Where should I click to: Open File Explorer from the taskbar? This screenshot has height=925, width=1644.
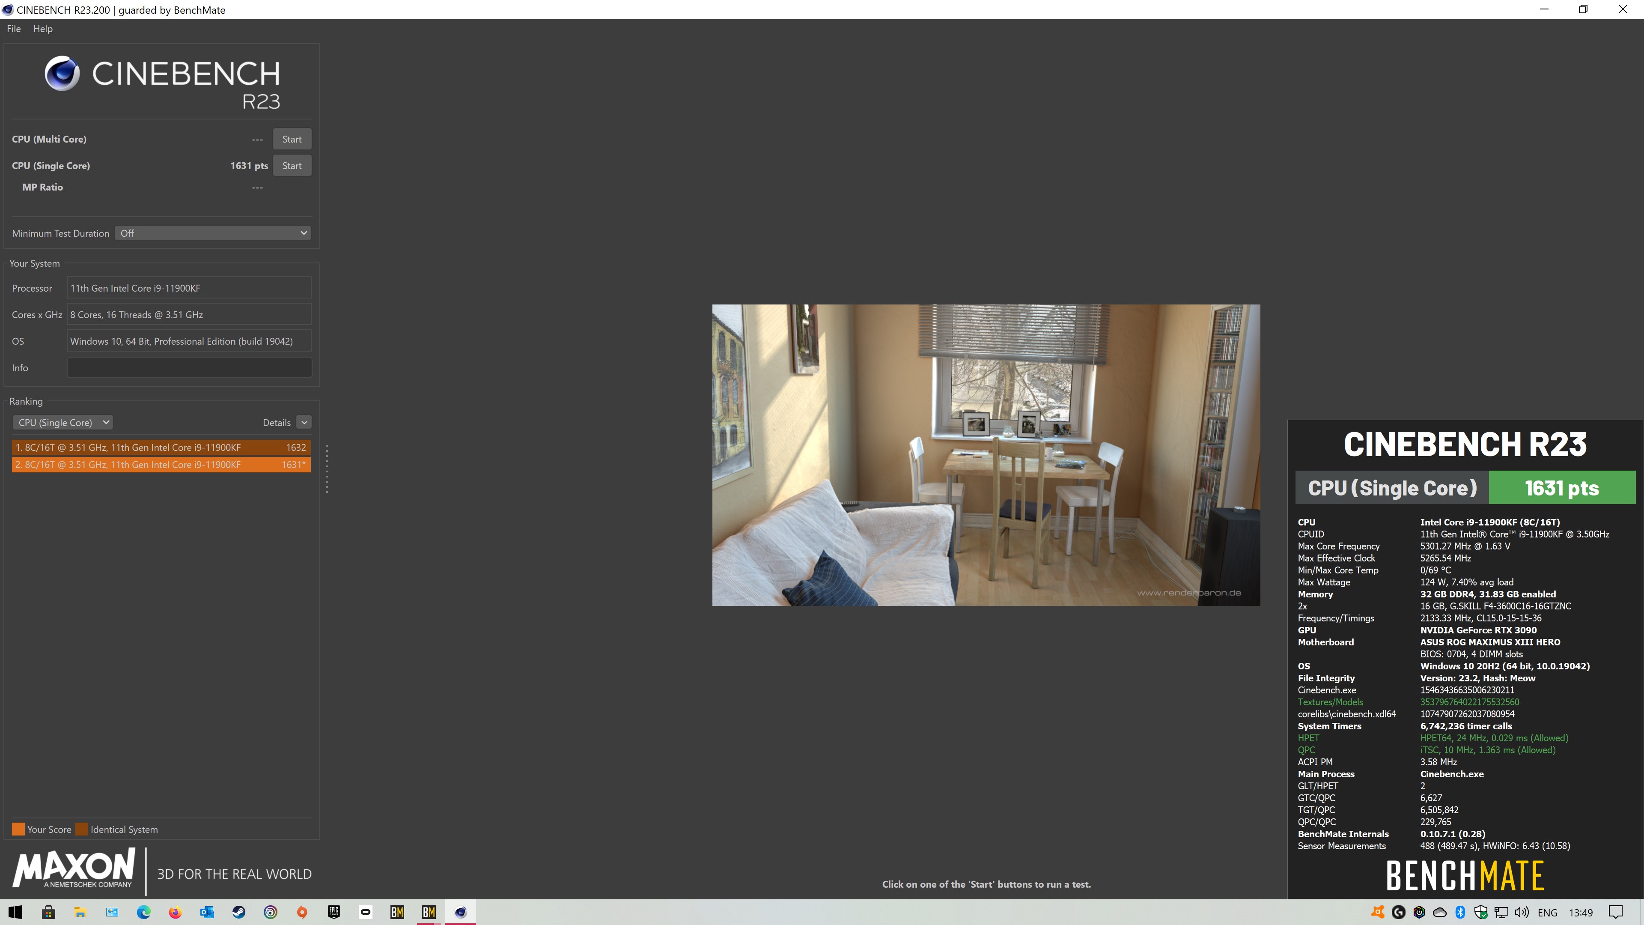coord(80,912)
